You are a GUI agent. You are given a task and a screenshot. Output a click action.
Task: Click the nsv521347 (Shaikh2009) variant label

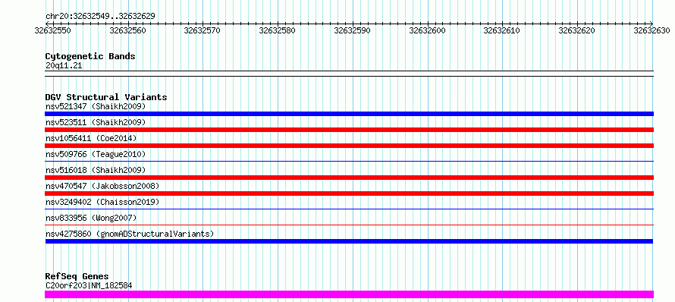pyautogui.click(x=96, y=106)
